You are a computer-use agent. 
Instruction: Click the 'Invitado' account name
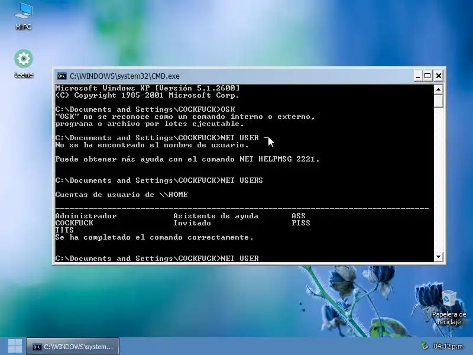[x=192, y=223]
